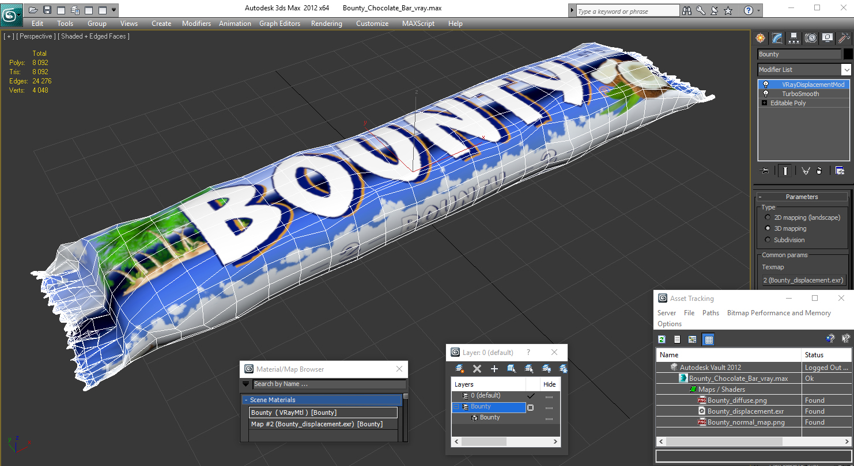Open the Motion command panel tab
The image size is (854, 466).
coord(811,38)
